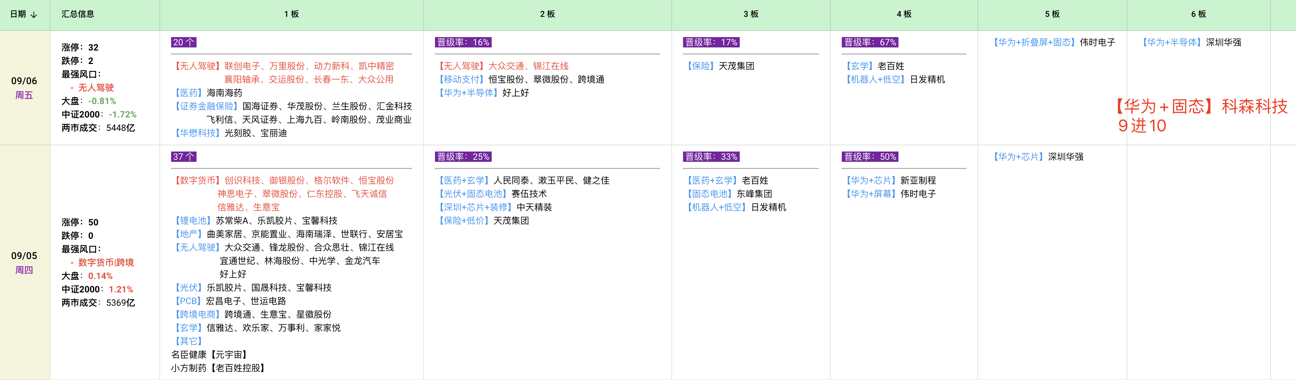Image resolution: width=1296 pixels, height=380 pixels.
Task: Click the red 【数字货币】 tag
Action: pos(198,180)
